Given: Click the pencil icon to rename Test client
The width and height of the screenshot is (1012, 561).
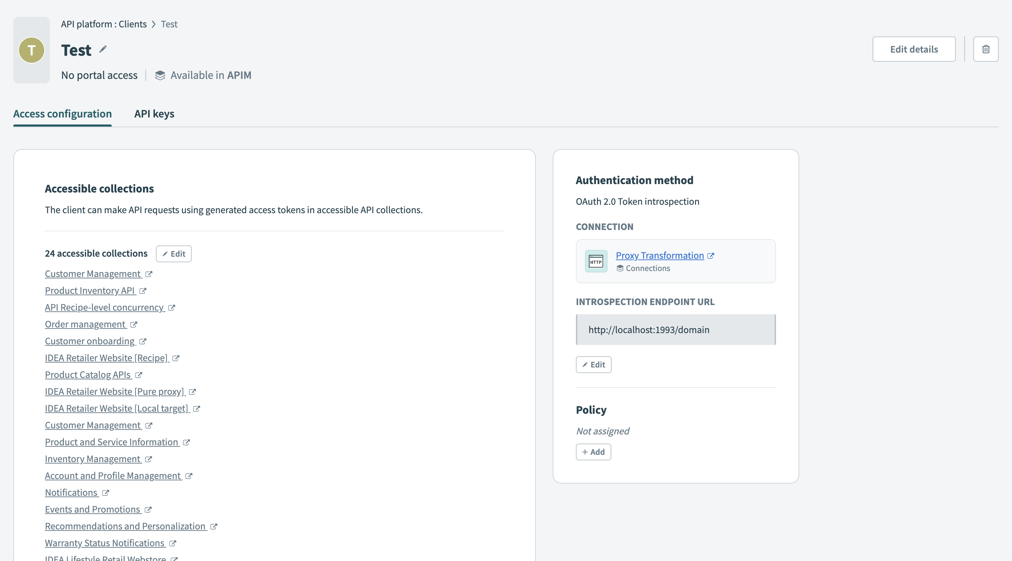Looking at the screenshot, I should click(x=103, y=49).
